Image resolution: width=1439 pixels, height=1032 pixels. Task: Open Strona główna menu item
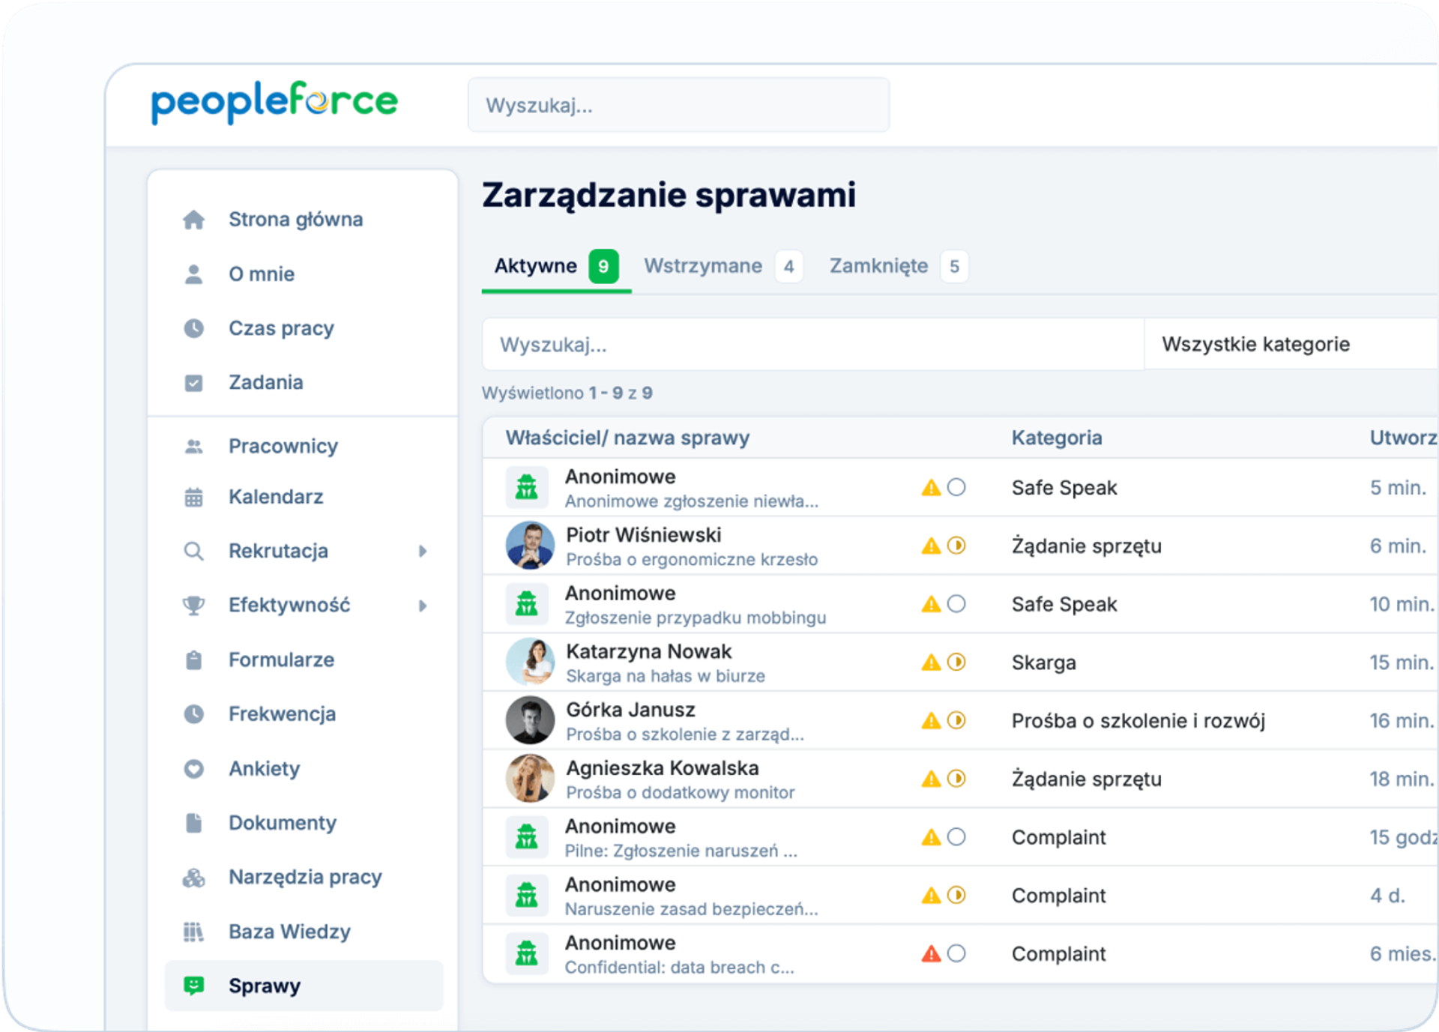296,220
